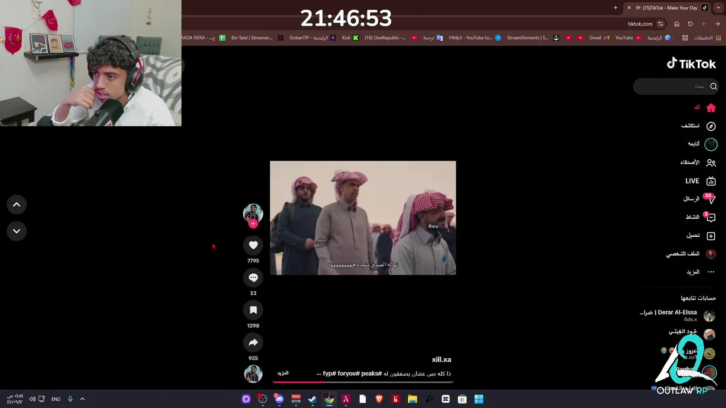Open the Bin Talal Streamer bookmark
The image size is (726, 408).
tap(257, 38)
